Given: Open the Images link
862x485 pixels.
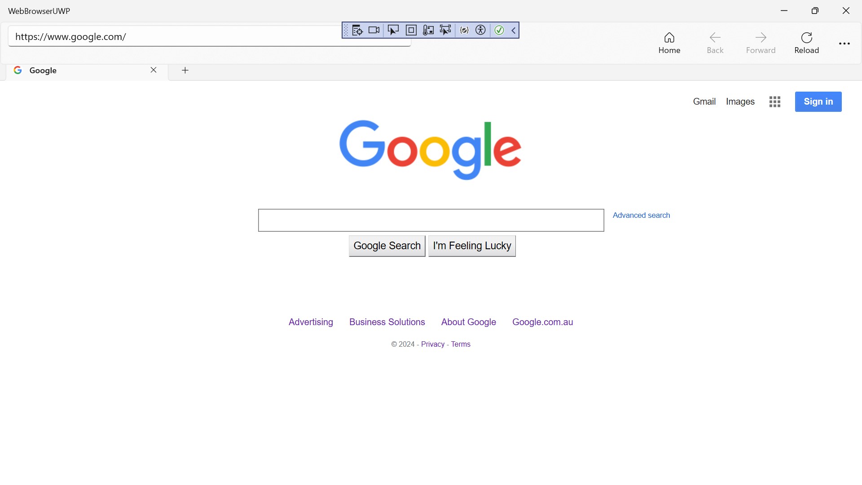Looking at the screenshot, I should 740,101.
